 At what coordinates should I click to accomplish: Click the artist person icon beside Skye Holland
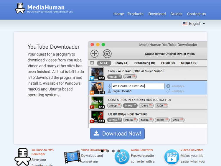[x=109, y=91]
